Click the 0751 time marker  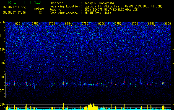coord(19,24)
